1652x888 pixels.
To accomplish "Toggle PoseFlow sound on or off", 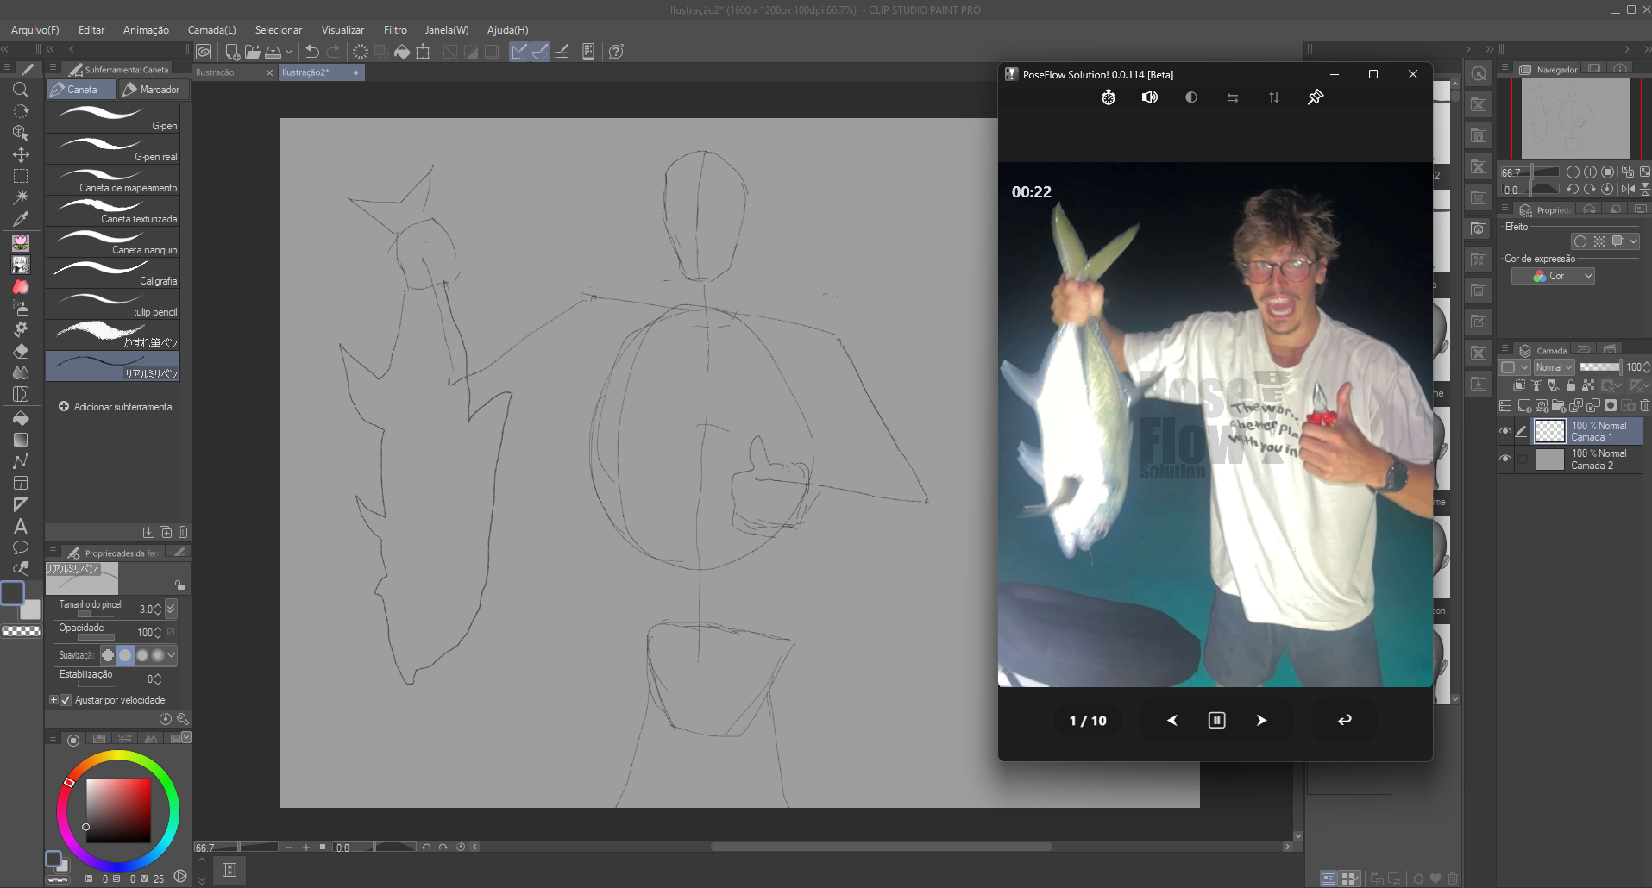I will (1150, 97).
